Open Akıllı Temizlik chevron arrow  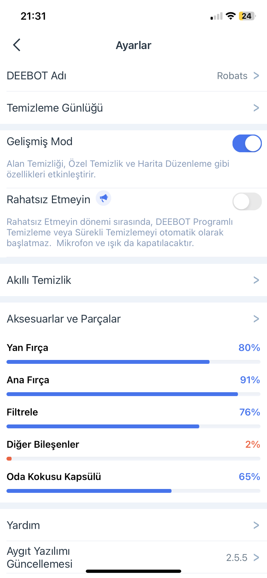(x=256, y=280)
